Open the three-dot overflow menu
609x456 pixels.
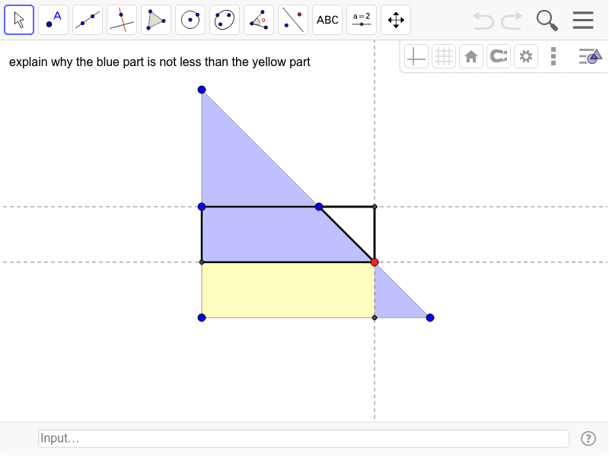point(553,55)
